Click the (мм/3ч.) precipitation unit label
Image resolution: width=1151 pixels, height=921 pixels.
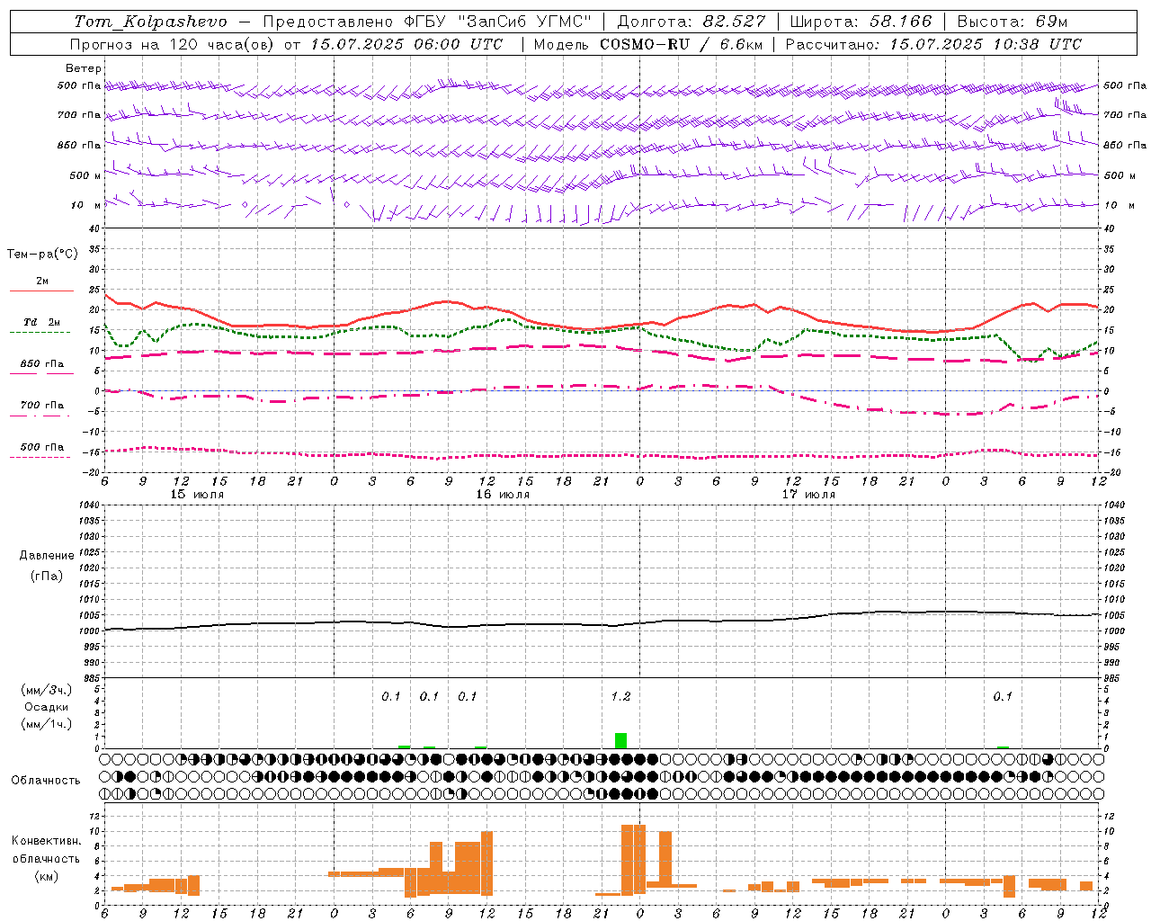pyautogui.click(x=46, y=690)
